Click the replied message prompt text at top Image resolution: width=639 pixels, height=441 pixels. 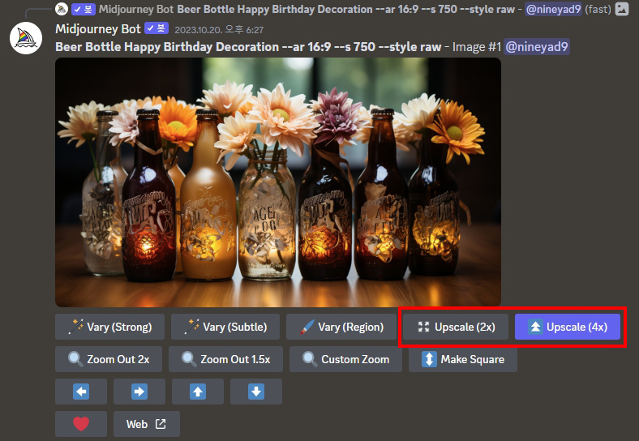(346, 9)
